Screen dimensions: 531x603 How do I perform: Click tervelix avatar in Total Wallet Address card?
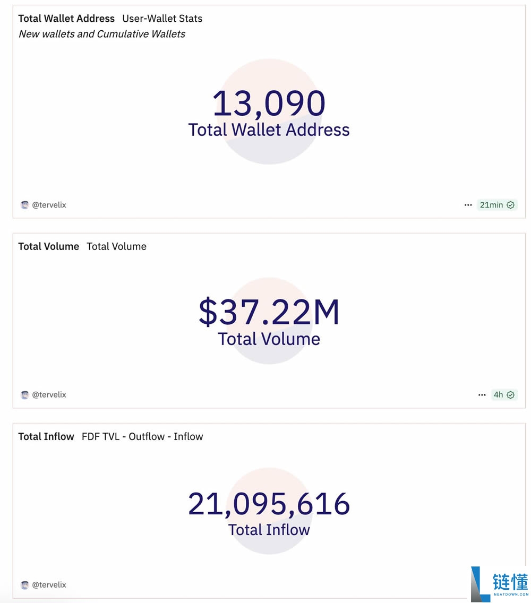(24, 205)
